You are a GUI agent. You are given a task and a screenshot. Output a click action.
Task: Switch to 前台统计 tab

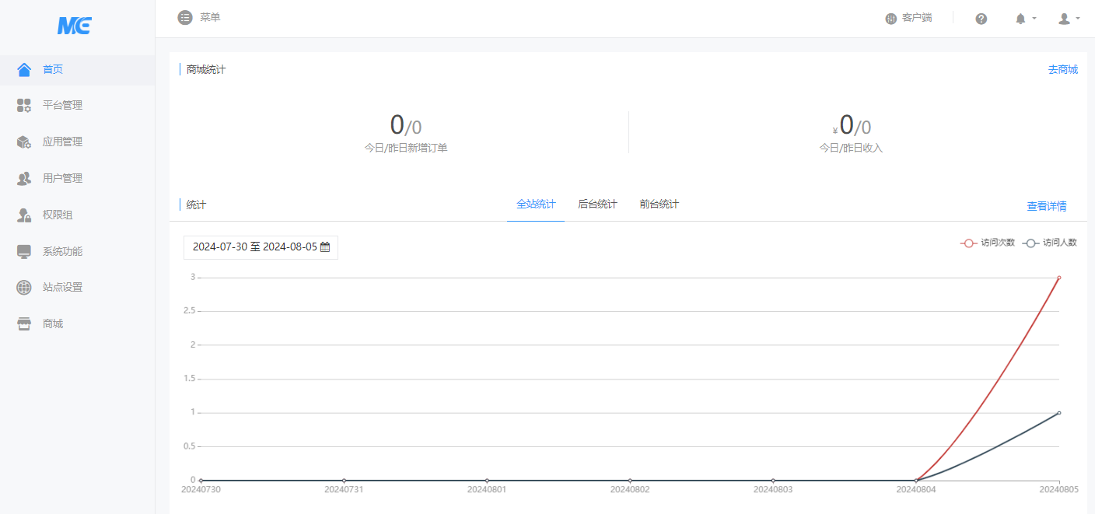[659, 205]
